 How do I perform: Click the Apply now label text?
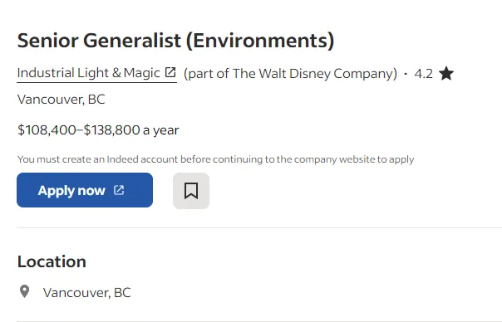click(x=71, y=191)
